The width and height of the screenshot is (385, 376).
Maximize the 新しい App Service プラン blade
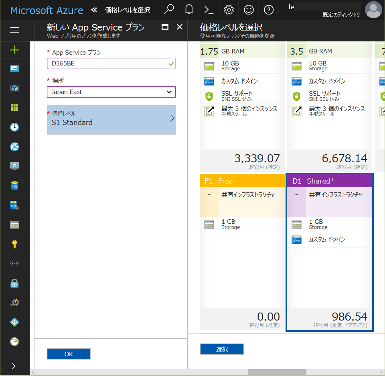pos(165,27)
